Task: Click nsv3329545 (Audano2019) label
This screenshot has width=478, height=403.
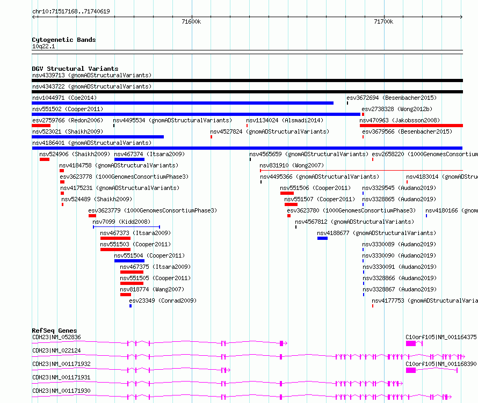Action: [x=399, y=188]
